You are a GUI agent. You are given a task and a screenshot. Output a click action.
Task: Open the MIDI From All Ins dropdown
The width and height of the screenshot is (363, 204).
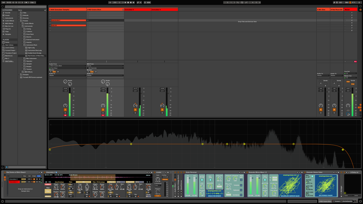pyautogui.click(x=105, y=66)
